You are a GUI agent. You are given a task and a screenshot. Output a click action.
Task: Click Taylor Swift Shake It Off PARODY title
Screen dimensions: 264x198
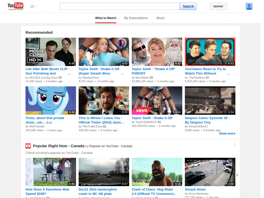154,71
